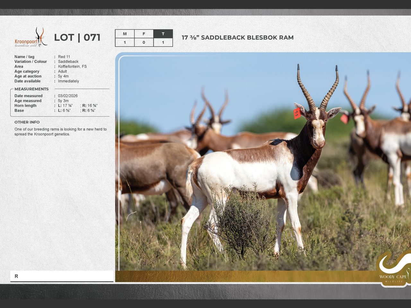Click the OTHER INFO section heading

point(27,122)
